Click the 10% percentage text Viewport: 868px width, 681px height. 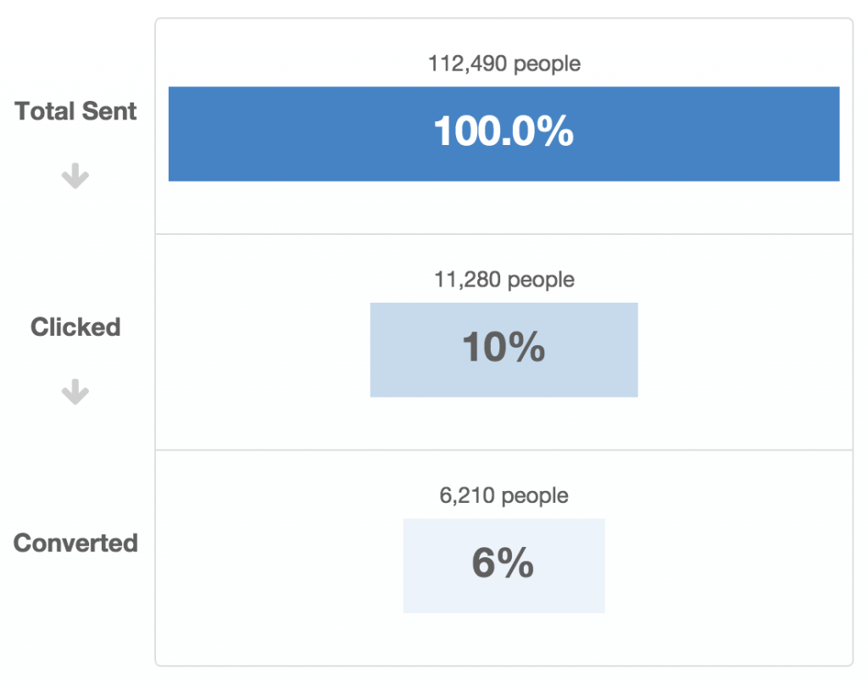click(504, 348)
